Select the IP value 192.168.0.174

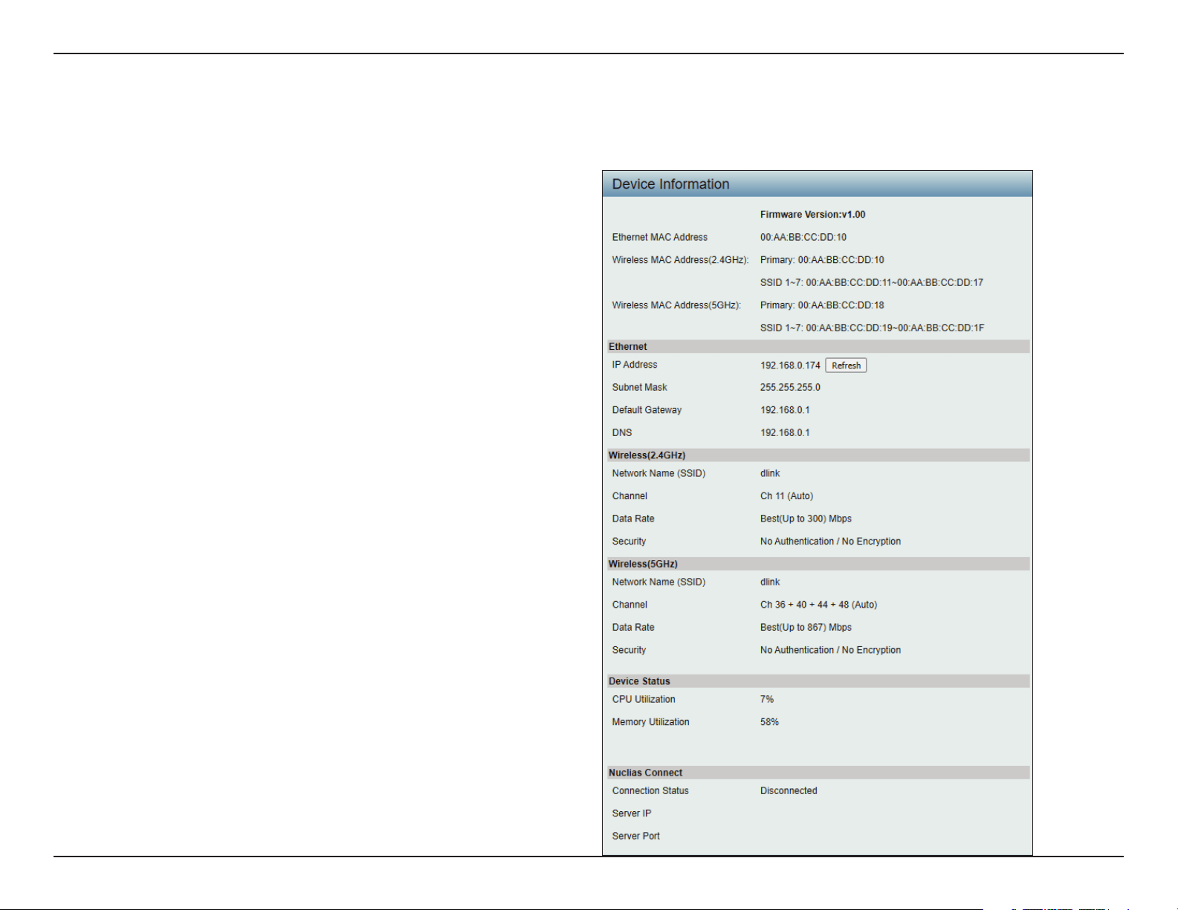pos(790,365)
